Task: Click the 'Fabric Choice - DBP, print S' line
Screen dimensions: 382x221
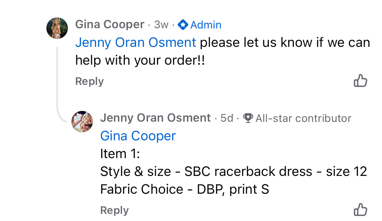Action: point(184,190)
